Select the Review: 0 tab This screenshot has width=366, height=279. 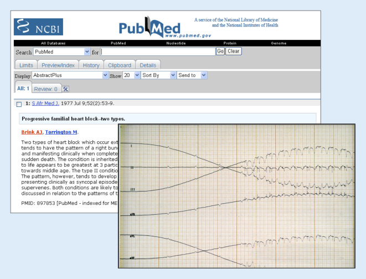click(46, 89)
